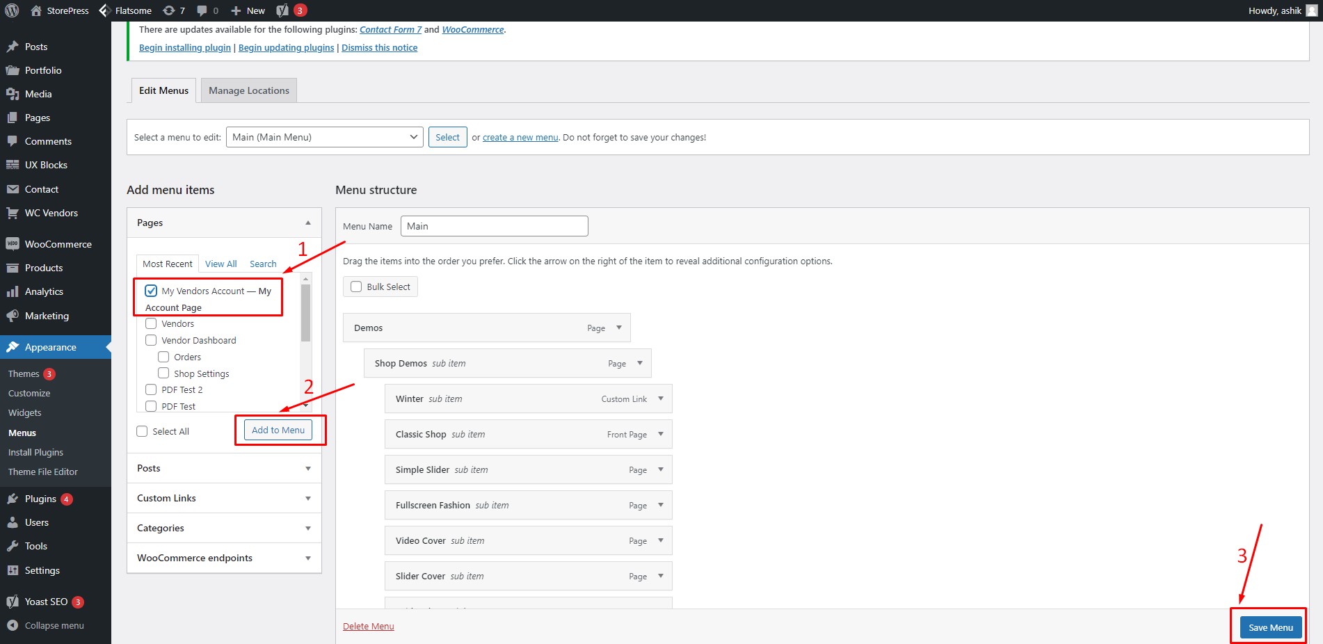The height and width of the screenshot is (644, 1323).
Task: Click the Collapse menu icon
Action: point(13,625)
